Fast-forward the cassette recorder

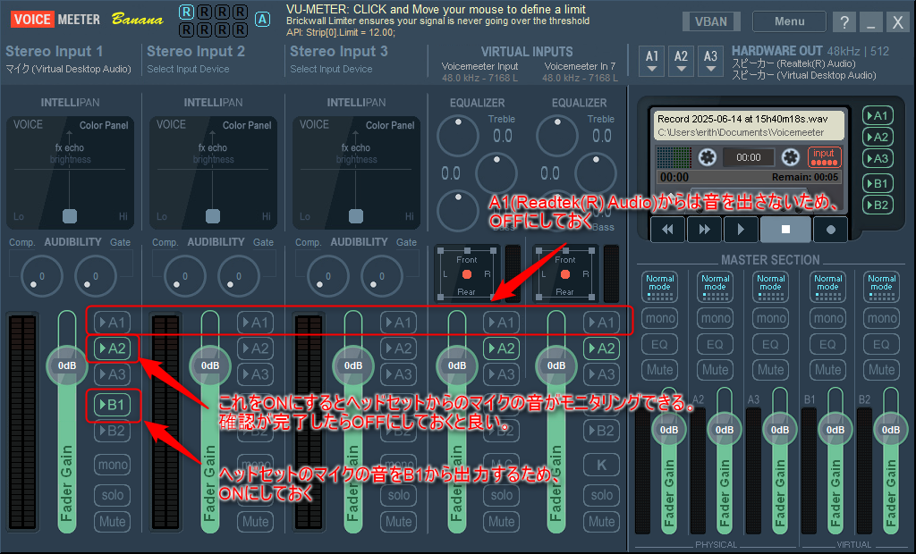coord(705,230)
